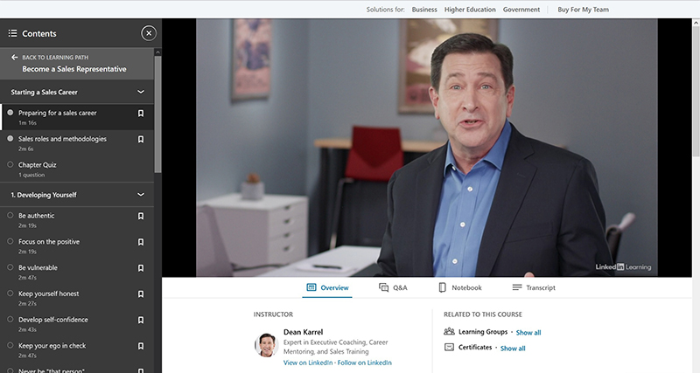Toggle completion circle for 'Preparing for a sales career'
Viewport: 700px width, 373px height.
click(x=10, y=113)
